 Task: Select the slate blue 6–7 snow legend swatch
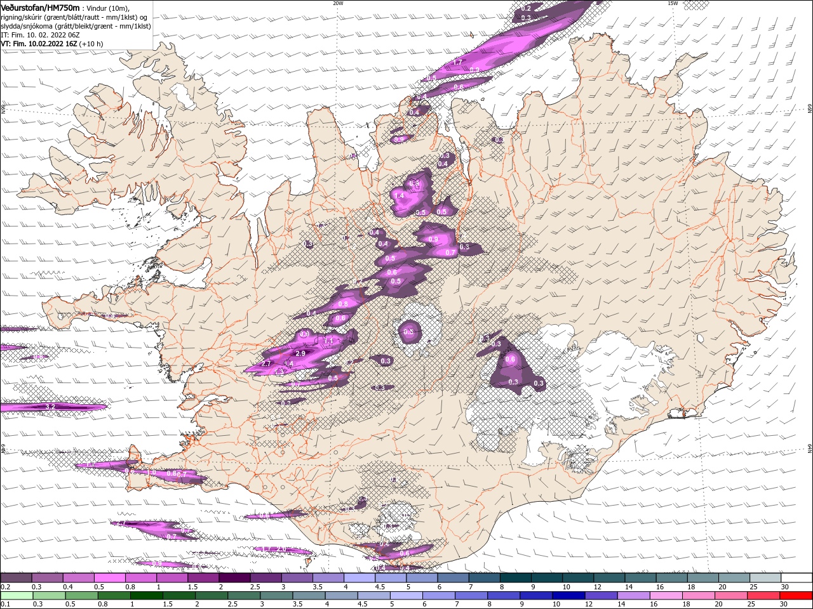(453, 578)
